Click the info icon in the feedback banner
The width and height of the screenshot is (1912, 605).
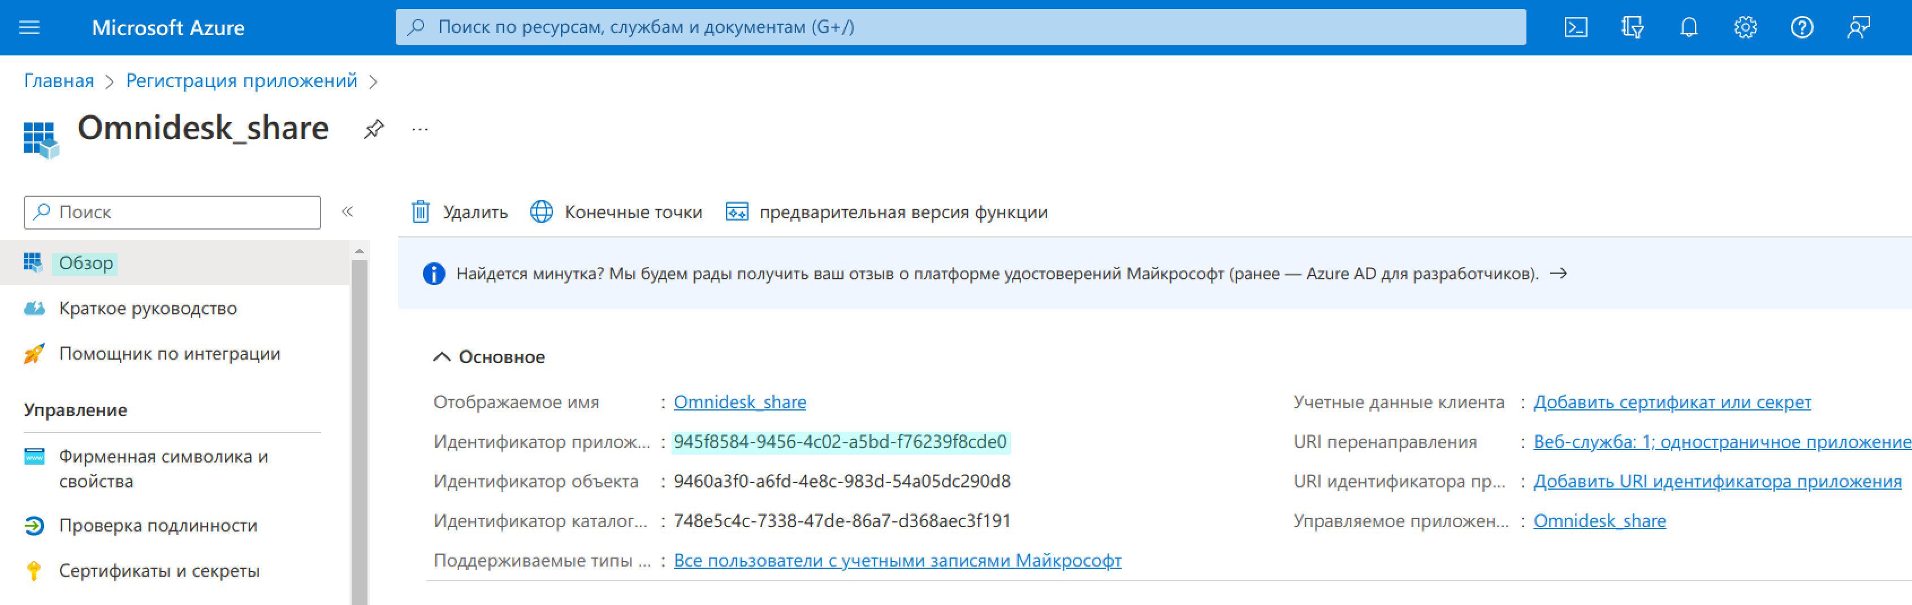tap(434, 273)
